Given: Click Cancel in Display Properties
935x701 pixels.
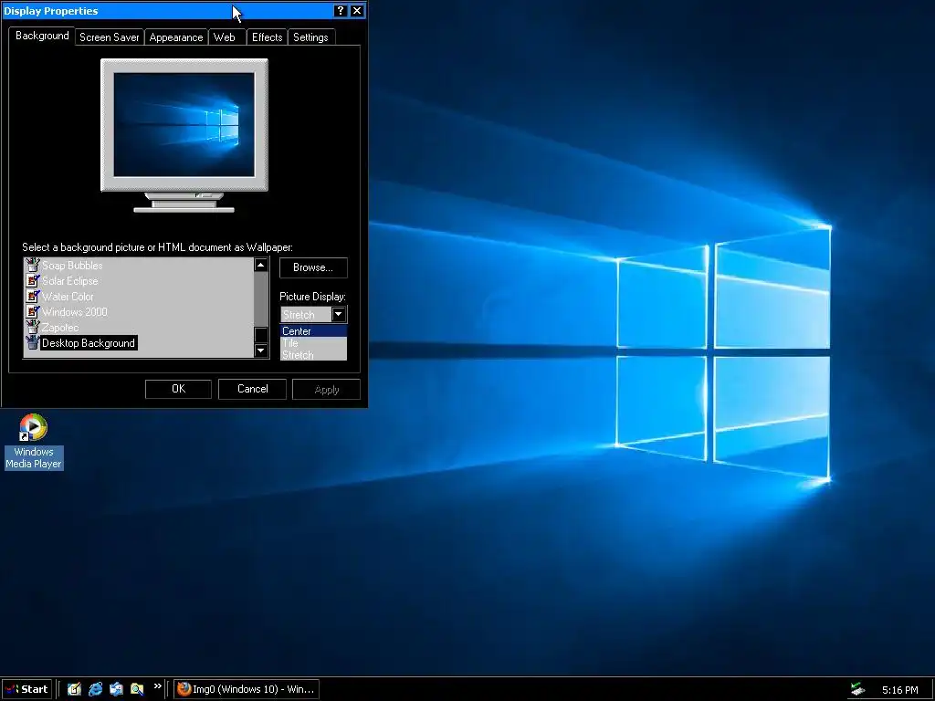Looking at the screenshot, I should click(x=252, y=389).
